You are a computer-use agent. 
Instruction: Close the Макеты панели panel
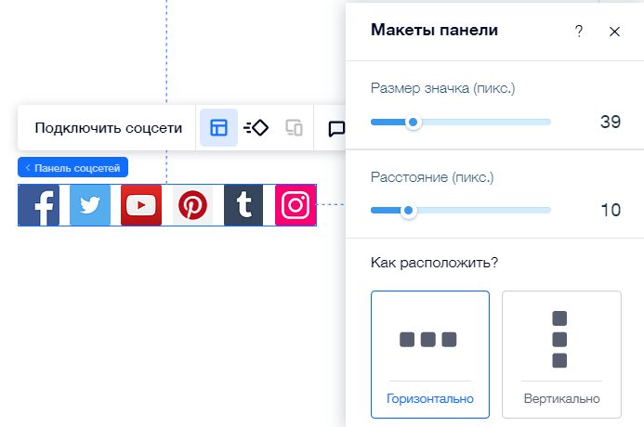coord(614,32)
